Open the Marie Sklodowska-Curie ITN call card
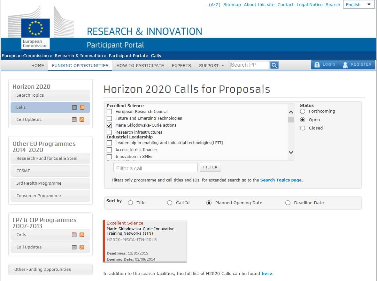 (145, 241)
